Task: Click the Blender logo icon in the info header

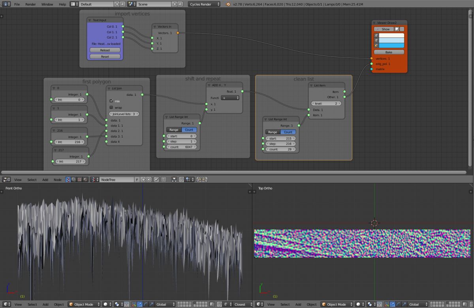Action: (228, 4)
